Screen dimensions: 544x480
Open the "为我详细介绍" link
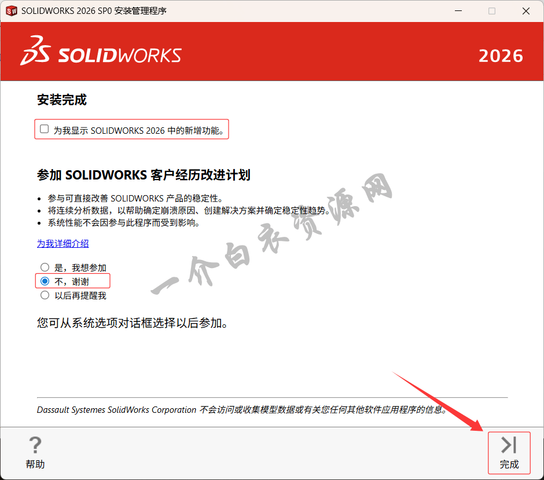click(x=63, y=244)
